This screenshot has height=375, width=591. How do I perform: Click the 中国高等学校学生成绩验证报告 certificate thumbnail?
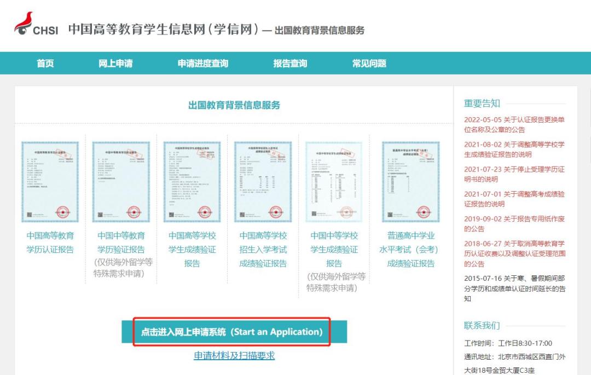[x=192, y=182]
